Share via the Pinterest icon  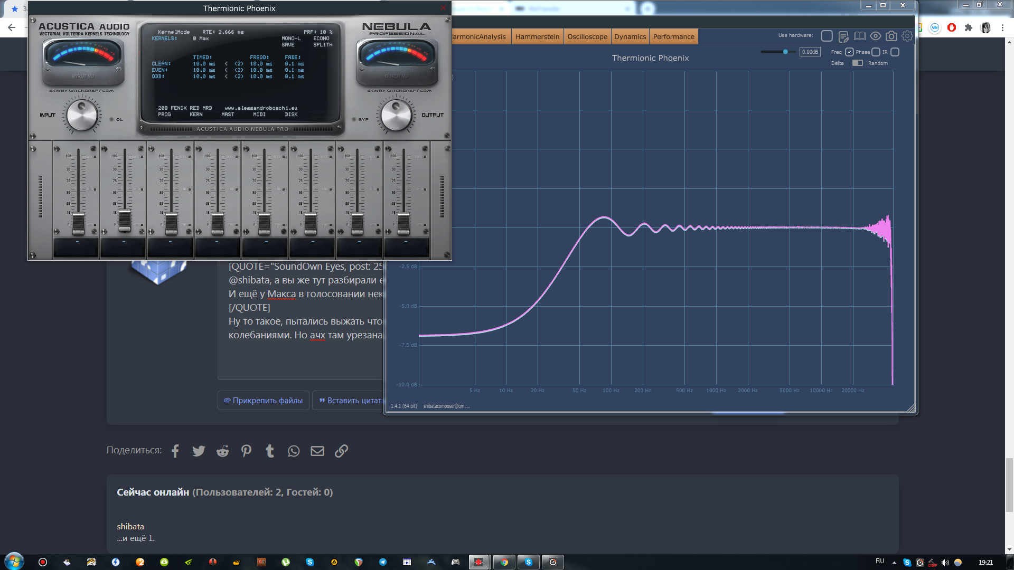246,451
